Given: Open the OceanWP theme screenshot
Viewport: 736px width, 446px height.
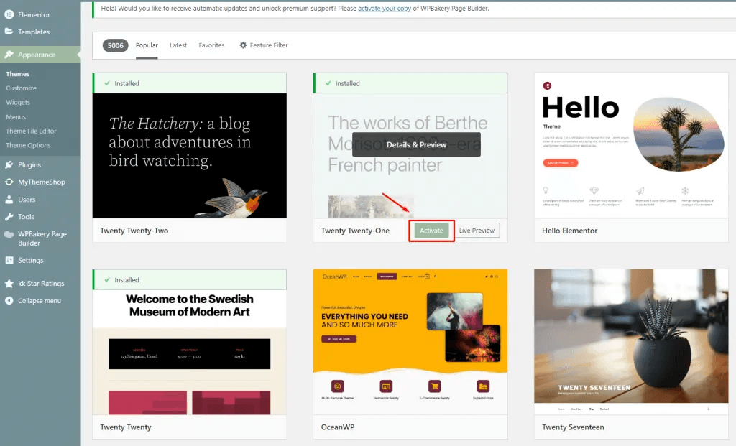Looking at the screenshot, I should 410,342.
